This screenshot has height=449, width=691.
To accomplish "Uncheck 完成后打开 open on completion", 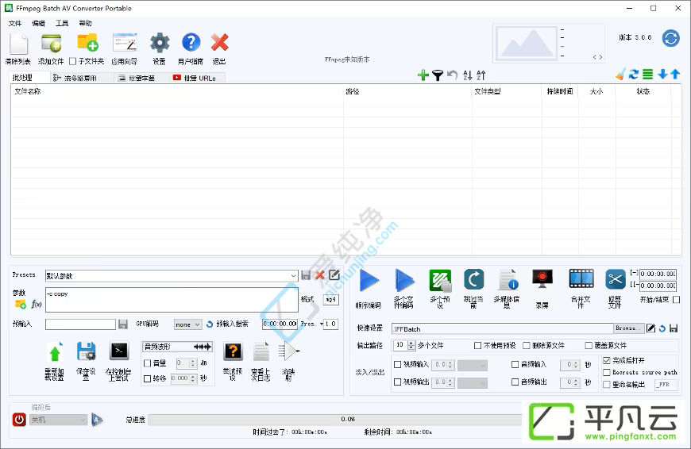I will coord(607,360).
